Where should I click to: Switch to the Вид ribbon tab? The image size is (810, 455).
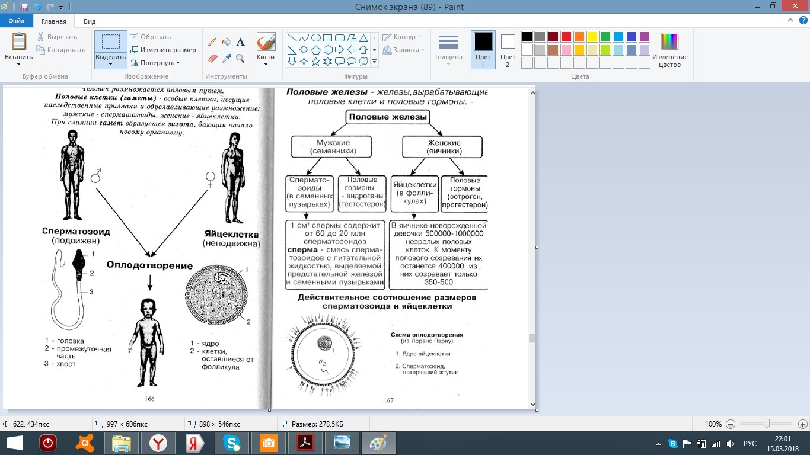tap(90, 21)
